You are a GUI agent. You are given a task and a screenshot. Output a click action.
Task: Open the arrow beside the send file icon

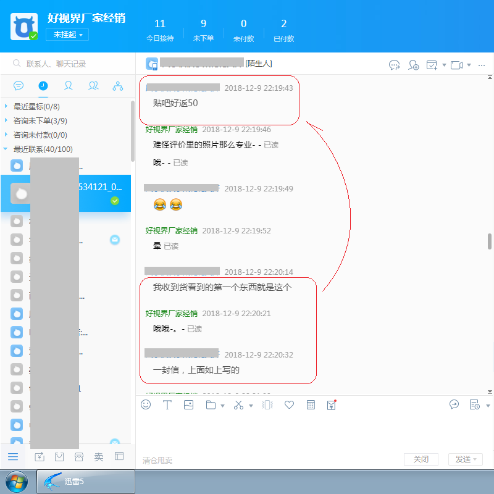pos(222,406)
